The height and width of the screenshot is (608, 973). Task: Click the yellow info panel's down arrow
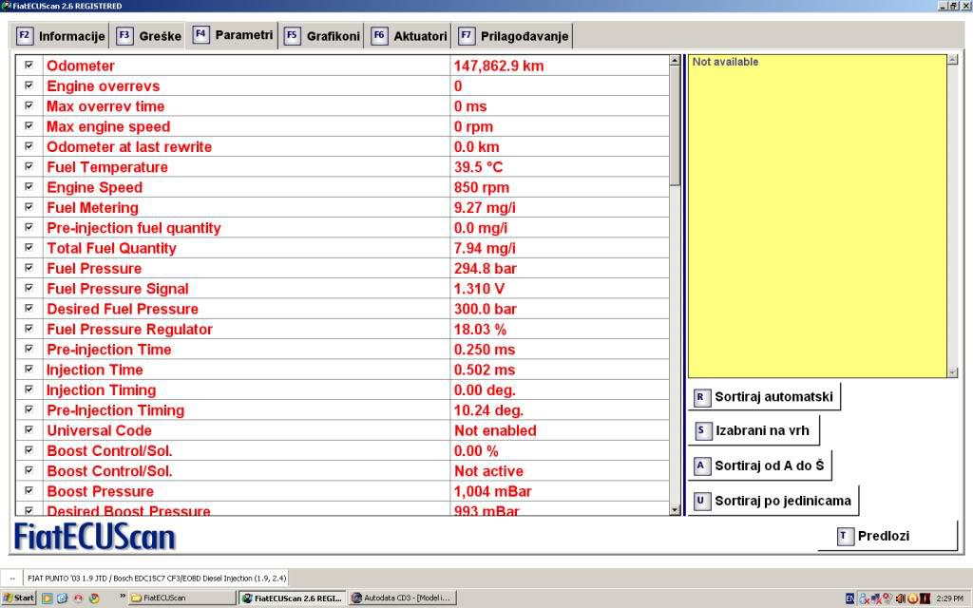pos(953,372)
